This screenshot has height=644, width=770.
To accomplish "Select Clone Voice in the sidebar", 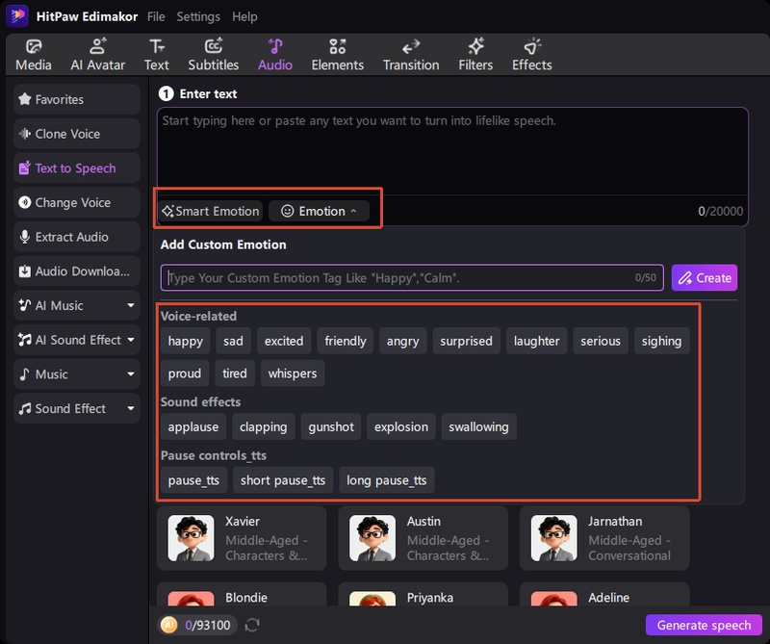I will pyautogui.click(x=77, y=134).
